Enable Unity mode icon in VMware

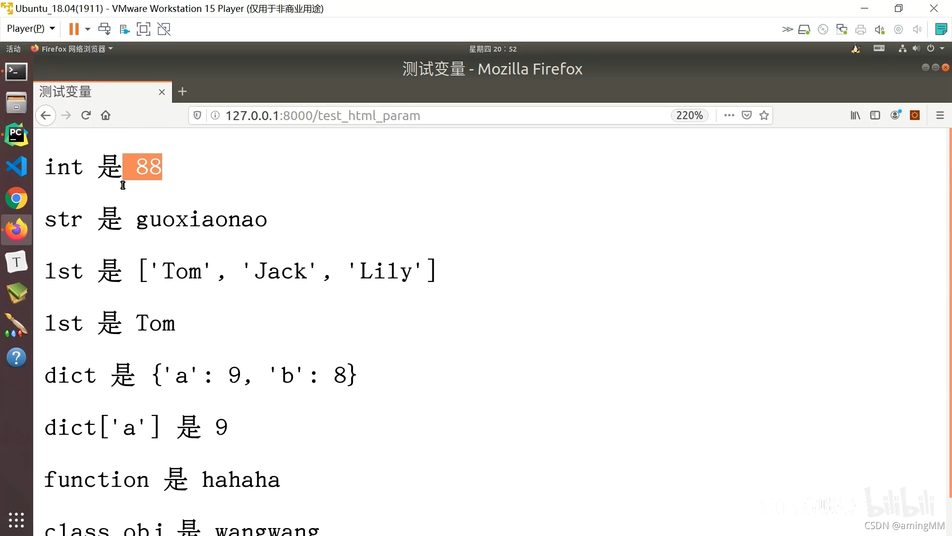164,29
